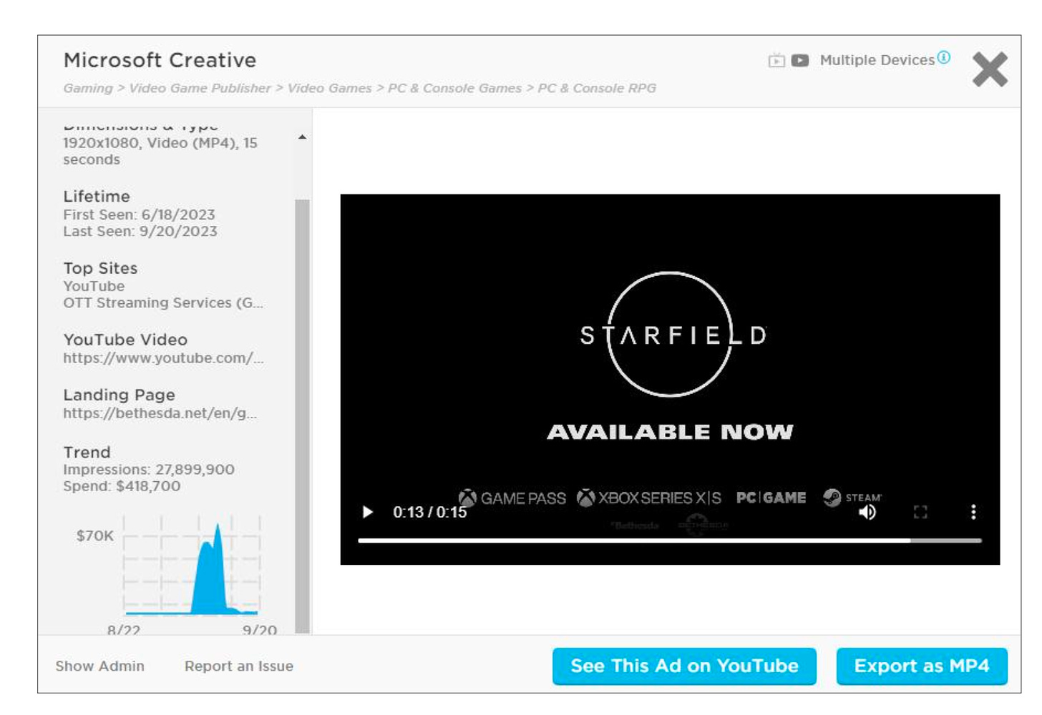Mute the video using the speaker icon
Screen dimensions: 1042x715
click(867, 512)
